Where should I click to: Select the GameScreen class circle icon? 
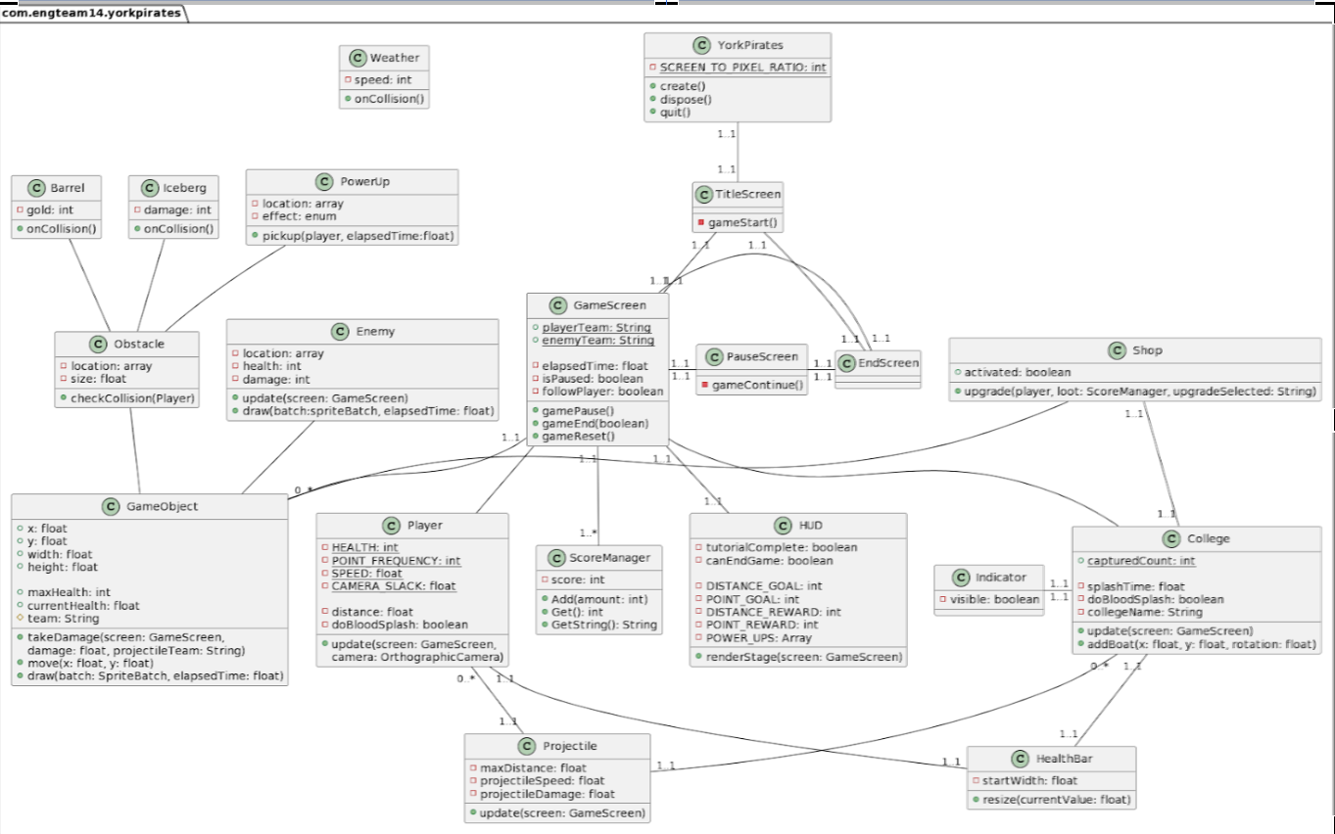[x=558, y=305]
